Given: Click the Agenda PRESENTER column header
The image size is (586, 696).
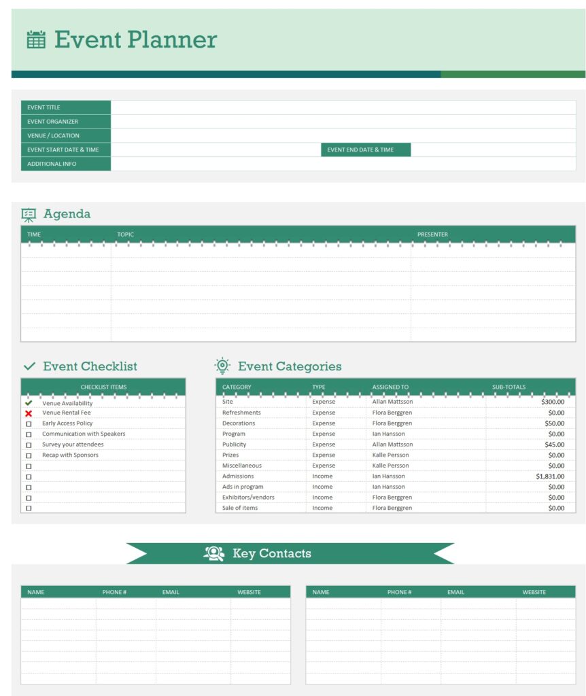Looking at the screenshot, I should pos(432,234).
